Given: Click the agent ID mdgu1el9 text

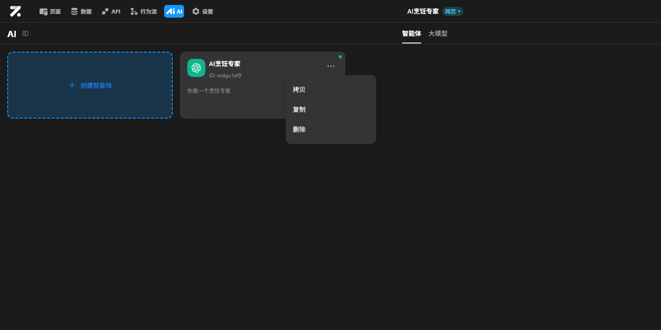Looking at the screenshot, I should click(225, 76).
